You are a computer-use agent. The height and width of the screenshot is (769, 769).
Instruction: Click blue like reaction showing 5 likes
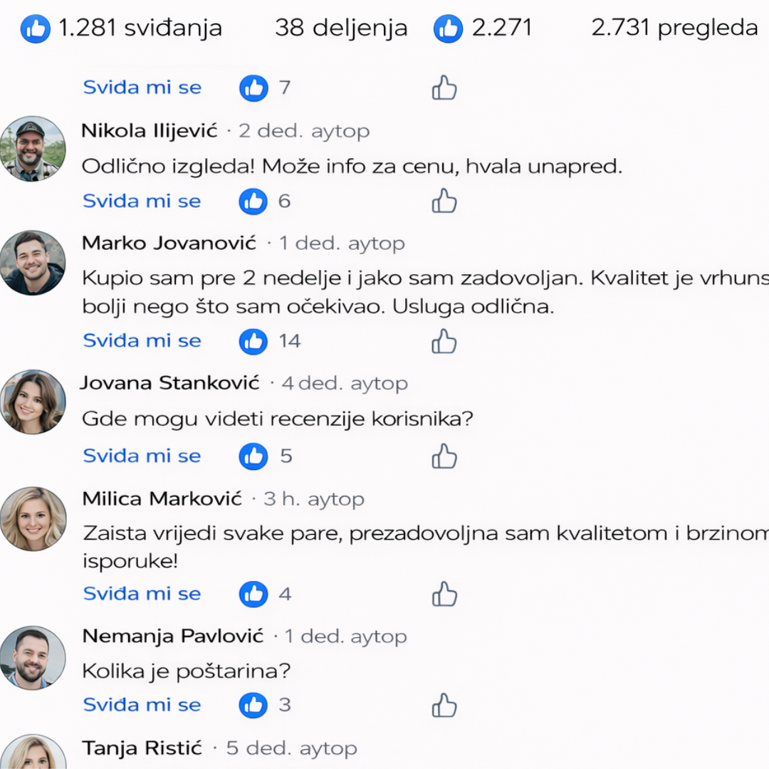tap(253, 456)
